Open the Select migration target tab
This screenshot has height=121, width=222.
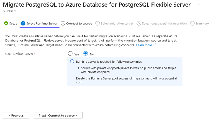pos(117,24)
